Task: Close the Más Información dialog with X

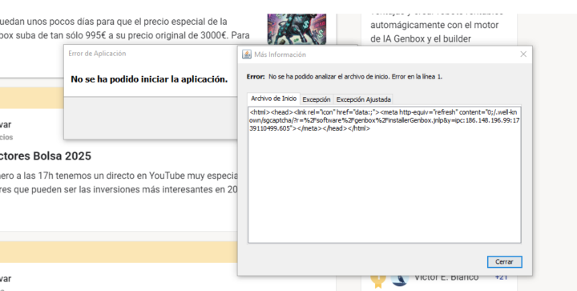Action: 523,55
